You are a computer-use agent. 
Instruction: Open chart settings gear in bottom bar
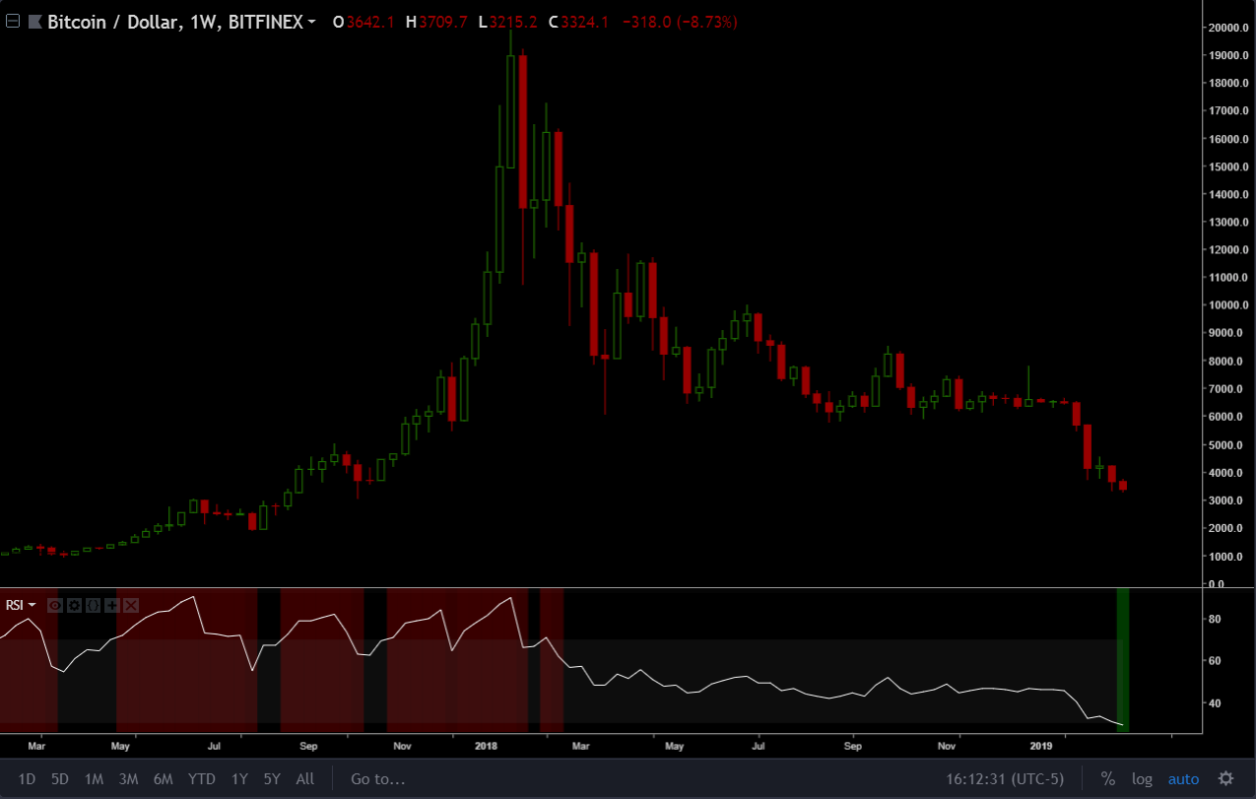coord(1225,778)
